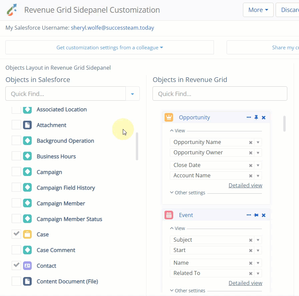Click the Revenue Grid logo icon

12,10
